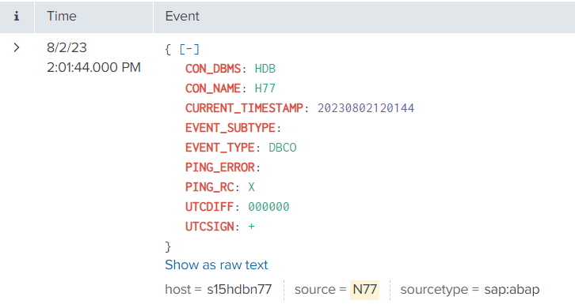Sort by the Time column header
Viewport: 575px width, 304px height.
pyautogui.click(x=62, y=16)
